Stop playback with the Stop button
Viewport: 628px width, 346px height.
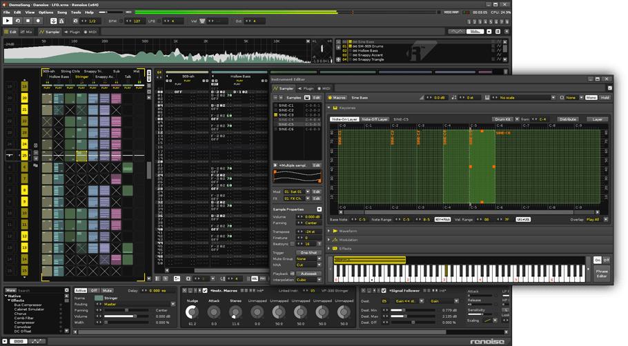pos(28,21)
